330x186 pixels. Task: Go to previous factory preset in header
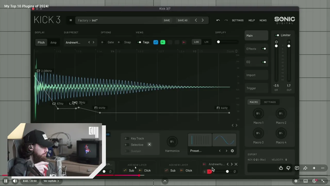pos(196,20)
